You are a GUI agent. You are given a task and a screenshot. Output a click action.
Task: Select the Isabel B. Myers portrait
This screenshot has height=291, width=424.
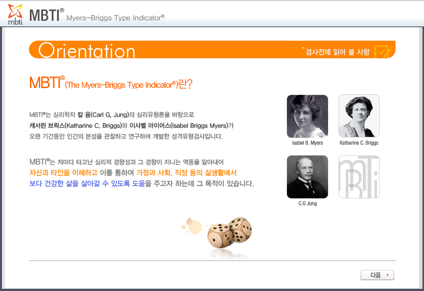(307, 116)
